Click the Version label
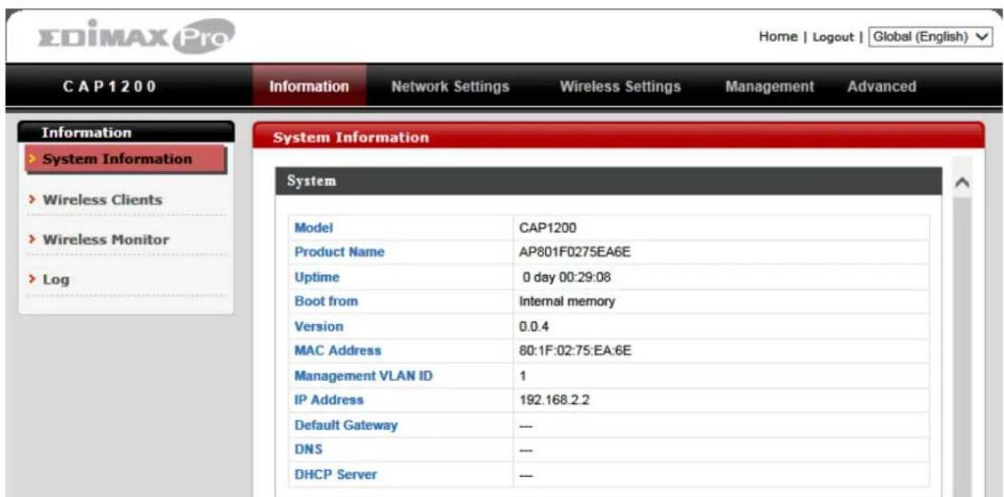Image resolution: width=1004 pixels, height=497 pixels. pos(319,326)
